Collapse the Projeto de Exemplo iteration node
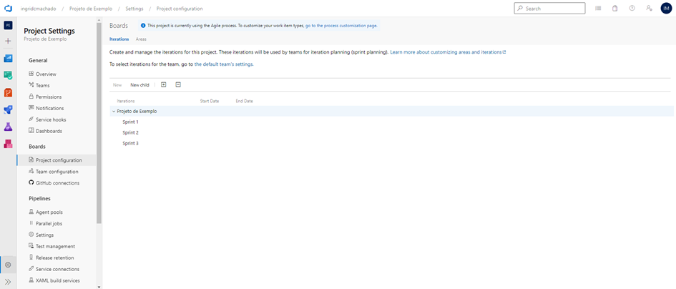The image size is (676, 289). (x=114, y=111)
